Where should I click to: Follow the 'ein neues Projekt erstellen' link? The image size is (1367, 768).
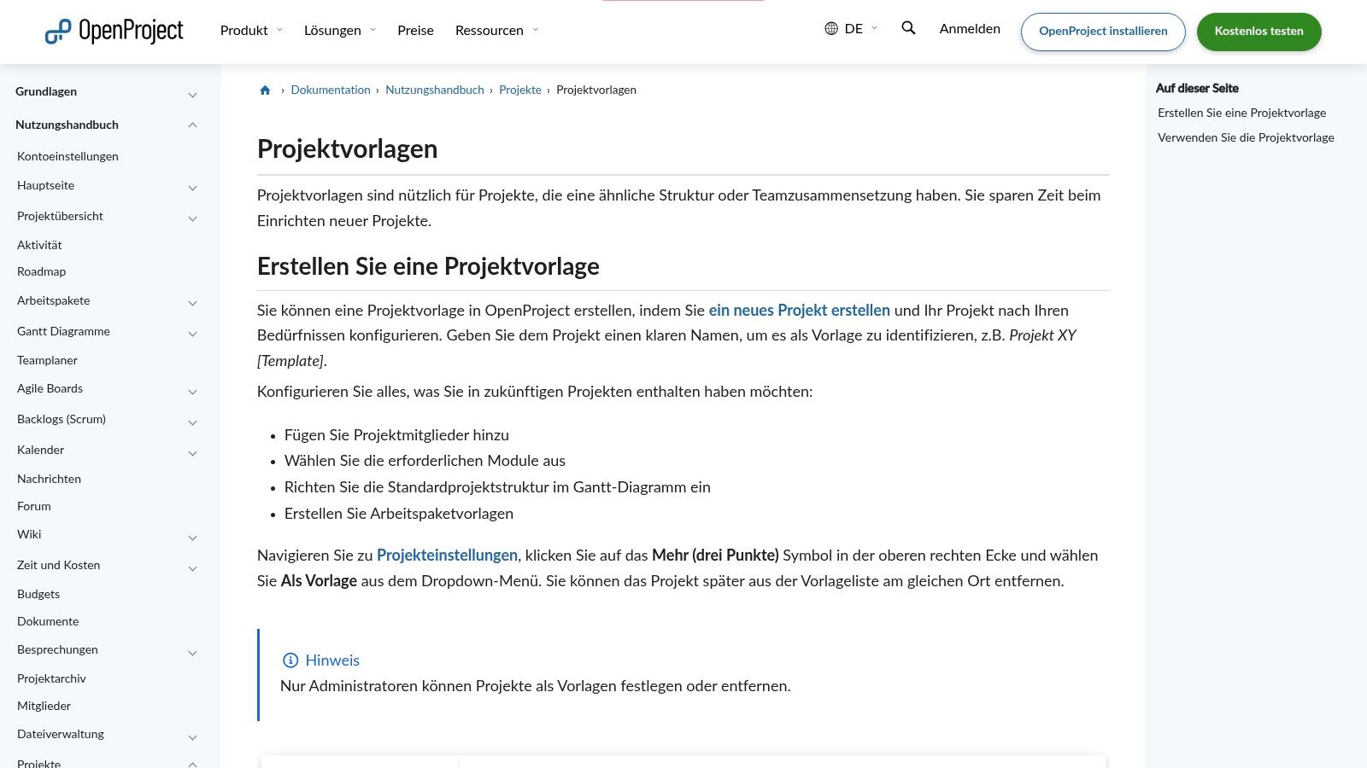coord(800,311)
